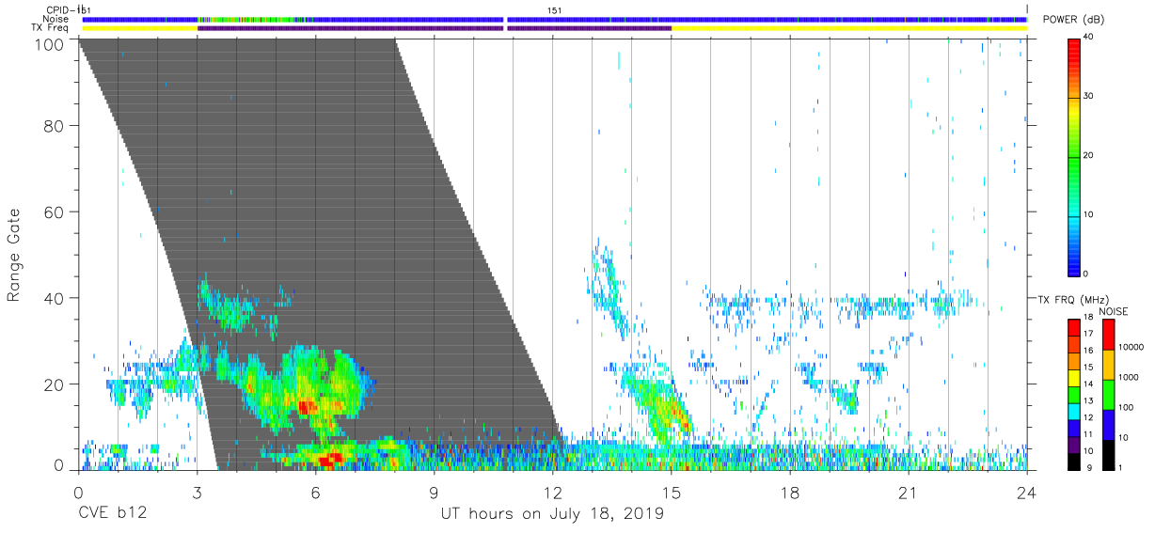Image resolution: width=1155 pixels, height=533 pixels.
Task: Click the 20 tick on Range Gate axis
Action: 55,384
